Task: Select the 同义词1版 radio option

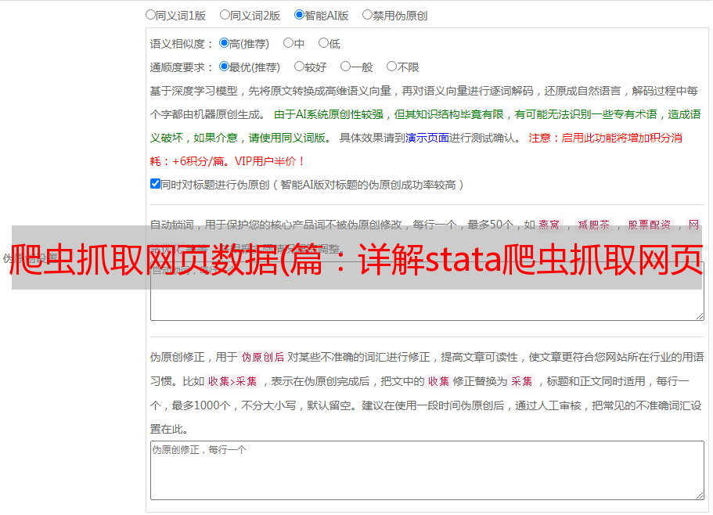Action: coord(150,15)
